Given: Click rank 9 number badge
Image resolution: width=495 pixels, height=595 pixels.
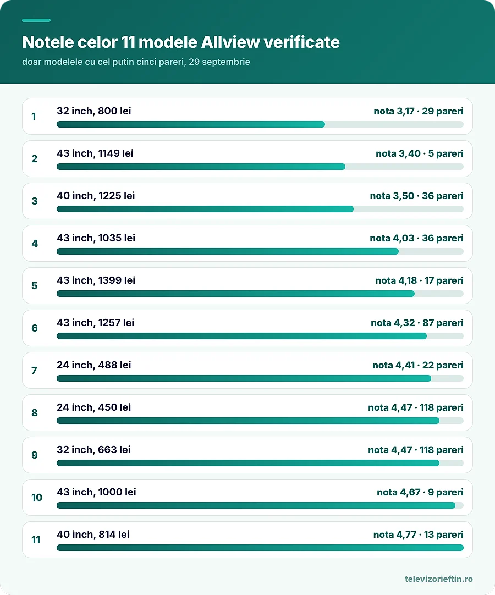Looking at the screenshot, I should point(35,455).
